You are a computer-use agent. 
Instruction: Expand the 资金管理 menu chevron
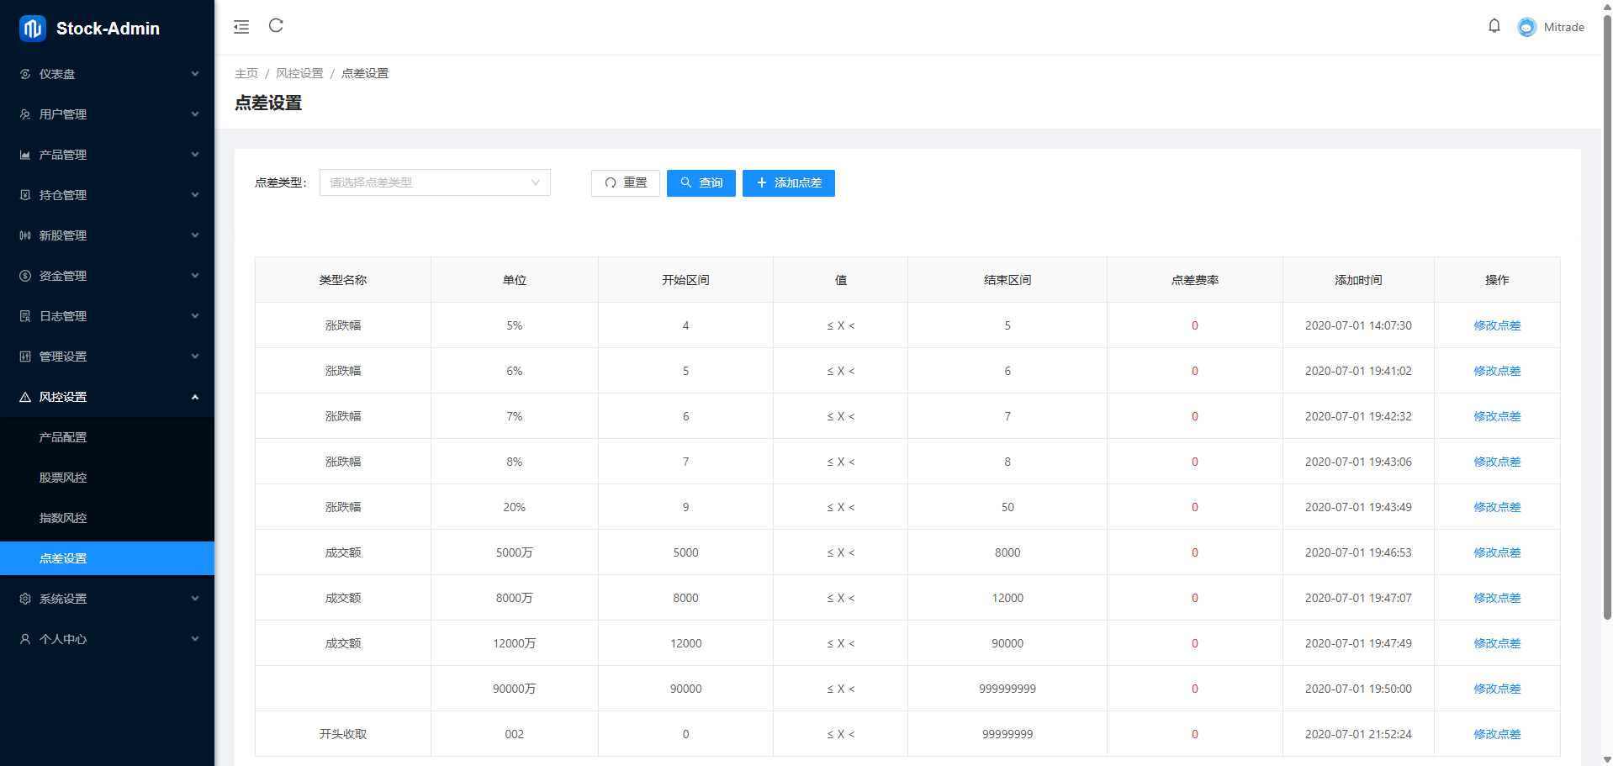point(194,276)
